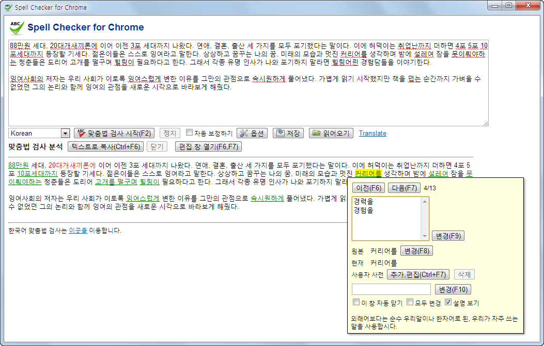Click flagged phrase 고개를 떨구며 in analysis
Image resolution: width=544 pixels, height=346 pixels.
point(116,182)
